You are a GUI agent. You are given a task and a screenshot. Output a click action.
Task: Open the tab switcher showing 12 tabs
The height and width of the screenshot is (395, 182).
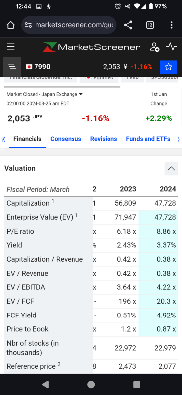pyautogui.click(x=150, y=25)
